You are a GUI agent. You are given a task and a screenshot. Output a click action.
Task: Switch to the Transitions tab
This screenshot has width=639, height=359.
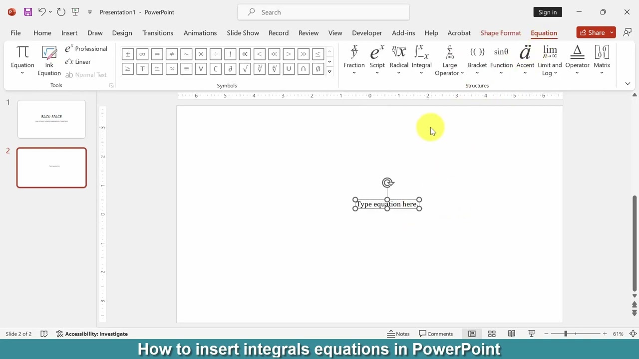pyautogui.click(x=158, y=33)
